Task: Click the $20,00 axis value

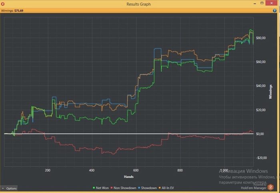Action: click(261, 110)
